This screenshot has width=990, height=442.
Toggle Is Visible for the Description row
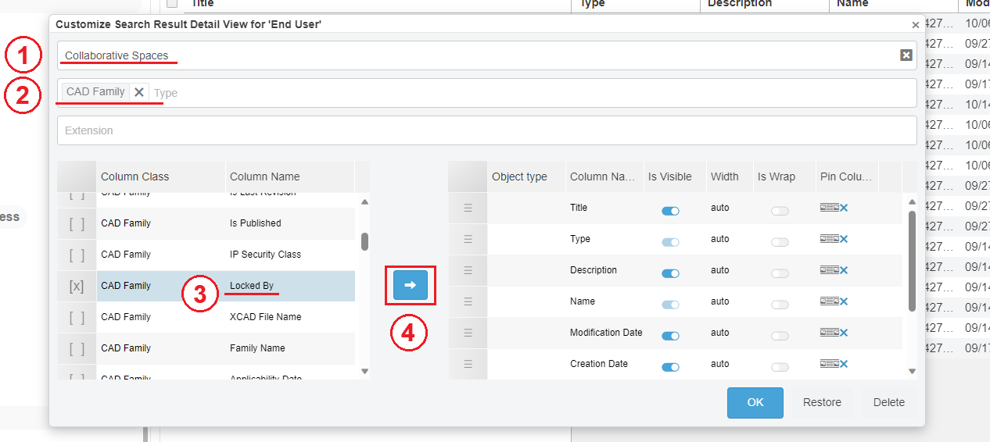point(670,273)
